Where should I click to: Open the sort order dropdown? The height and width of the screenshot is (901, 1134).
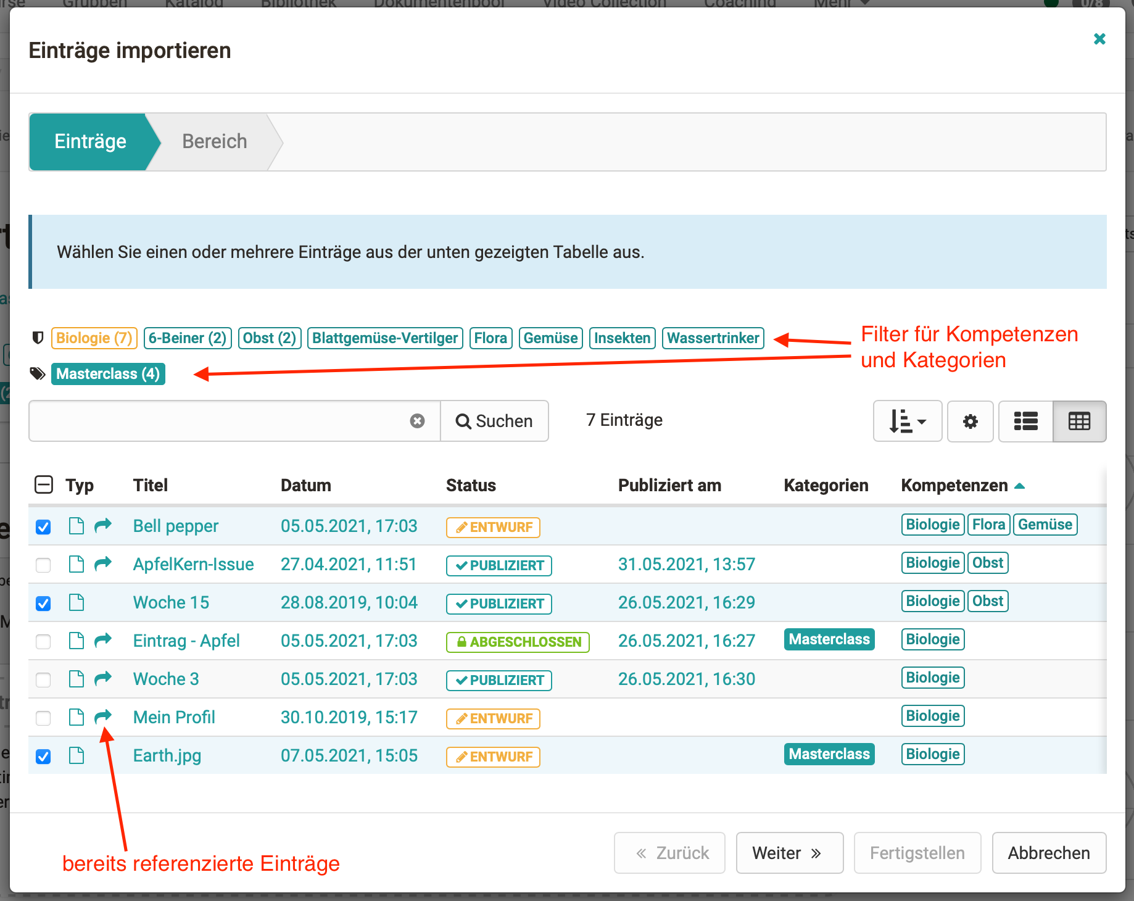click(x=908, y=421)
